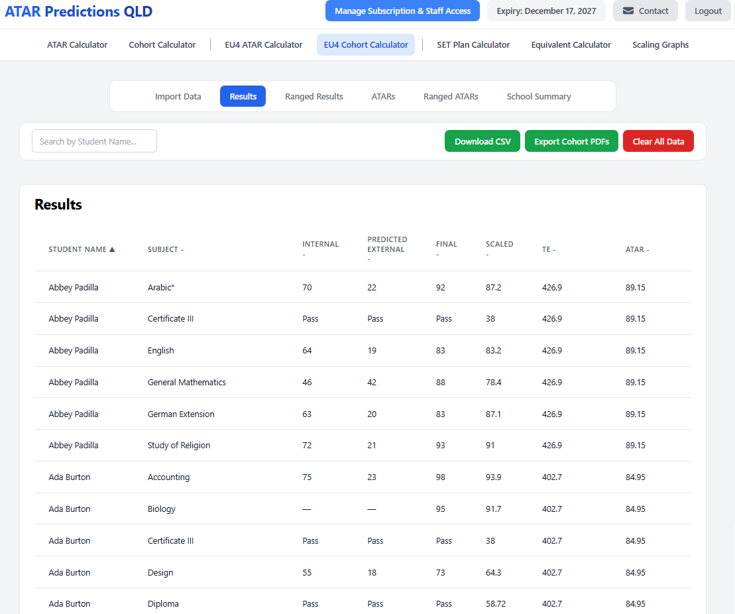This screenshot has width=735, height=614.
Task: Click scaled value 91.7 in Biology row
Action: (x=493, y=509)
